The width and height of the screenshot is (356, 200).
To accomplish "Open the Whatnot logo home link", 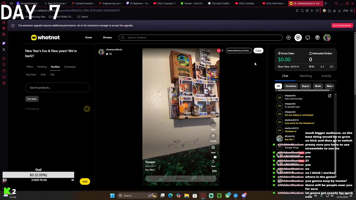I will coord(45,37).
